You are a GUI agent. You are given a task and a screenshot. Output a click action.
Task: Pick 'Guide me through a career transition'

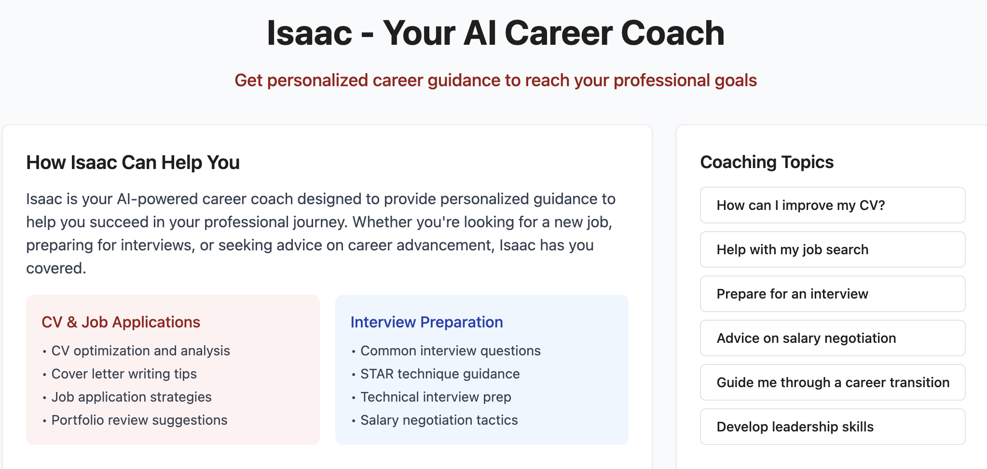click(x=832, y=382)
